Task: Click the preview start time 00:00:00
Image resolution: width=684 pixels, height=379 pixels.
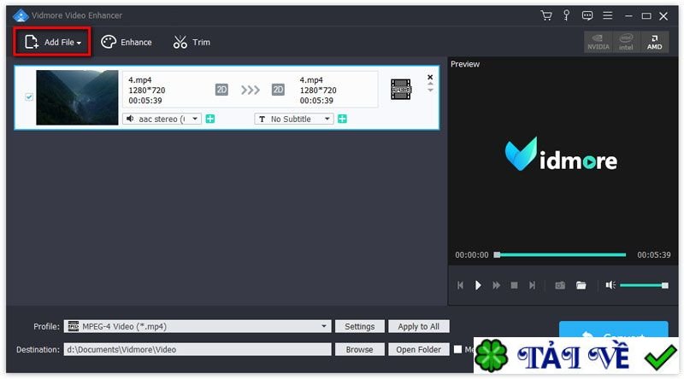Action: click(472, 255)
